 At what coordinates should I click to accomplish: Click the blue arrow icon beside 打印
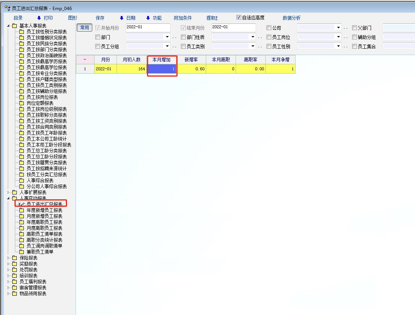[39, 18]
